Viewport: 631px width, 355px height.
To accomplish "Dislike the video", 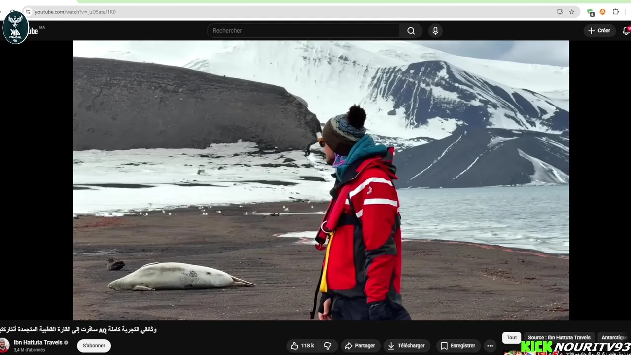I will (x=328, y=346).
